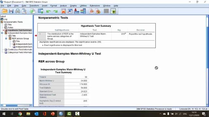Open Google Chrome from the taskbar
This screenshot has height=117, width=209.
pyautogui.click(x=20, y=114)
